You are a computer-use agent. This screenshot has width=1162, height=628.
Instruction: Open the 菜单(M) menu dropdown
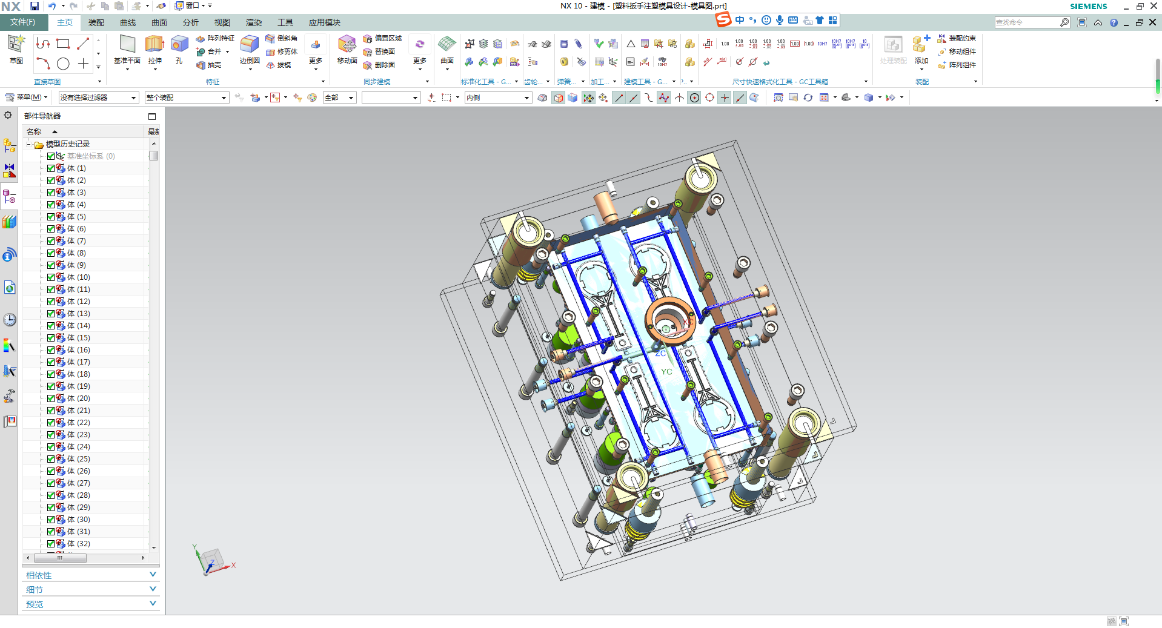tap(26, 98)
